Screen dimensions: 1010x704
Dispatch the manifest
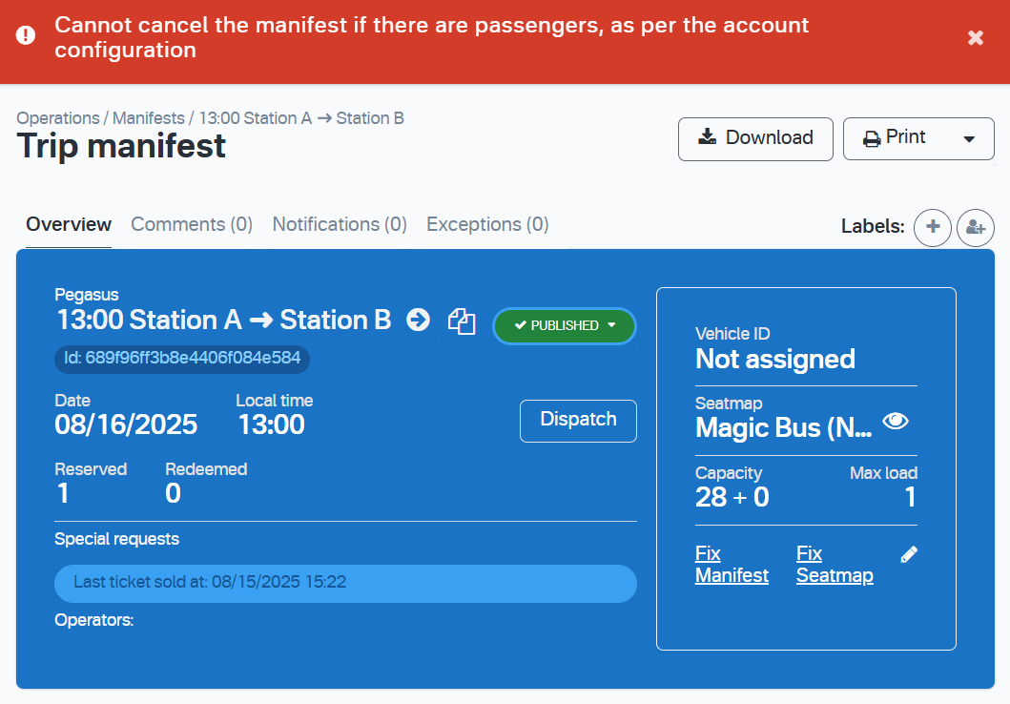click(x=578, y=420)
